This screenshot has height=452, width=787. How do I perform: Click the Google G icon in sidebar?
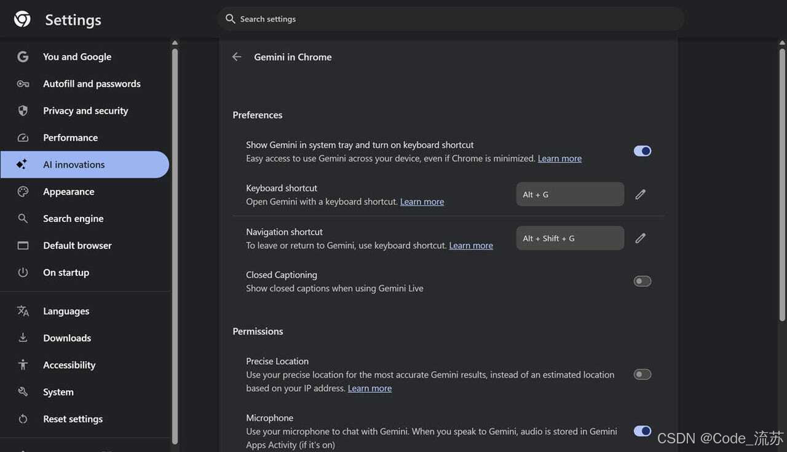(x=23, y=56)
